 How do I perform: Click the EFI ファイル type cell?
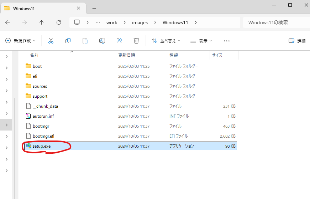(179, 136)
